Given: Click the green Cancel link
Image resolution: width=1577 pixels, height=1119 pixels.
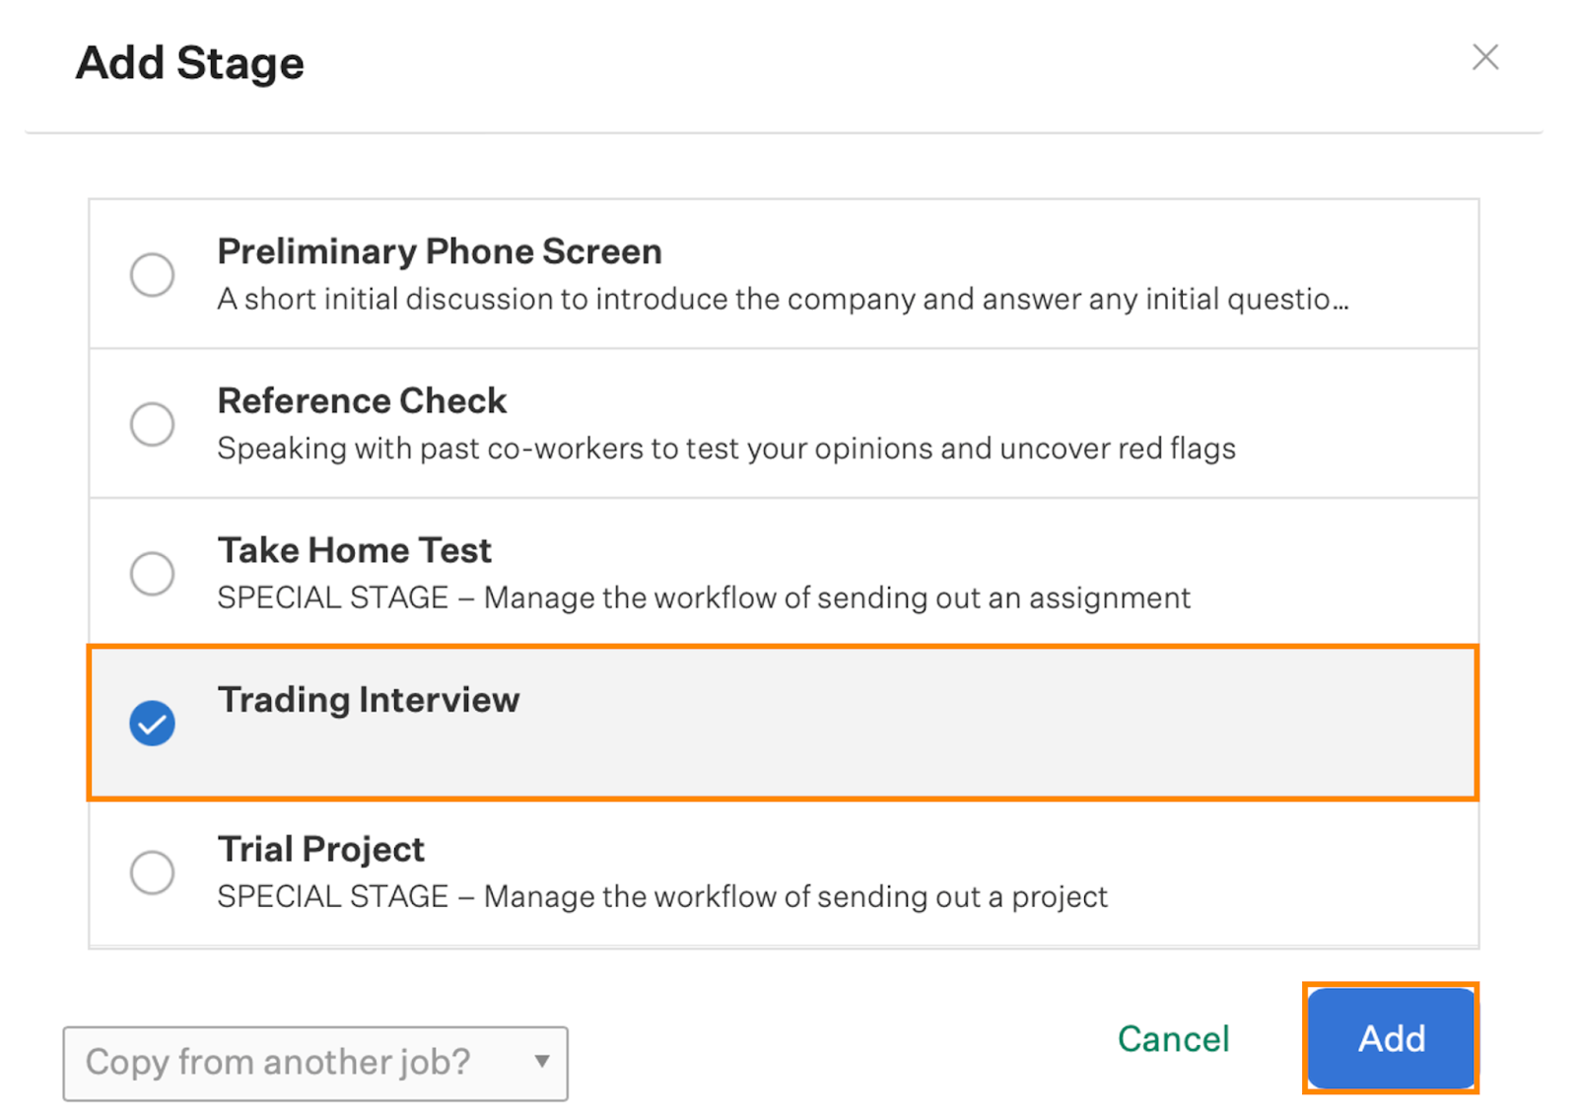Looking at the screenshot, I should 1173,1039.
